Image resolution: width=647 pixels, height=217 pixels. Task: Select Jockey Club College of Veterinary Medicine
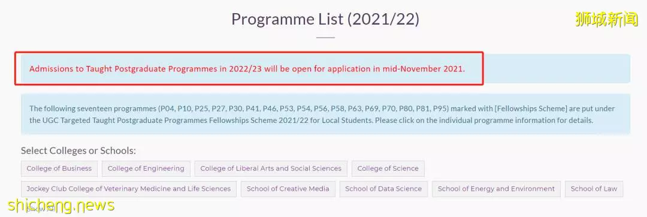(x=129, y=189)
